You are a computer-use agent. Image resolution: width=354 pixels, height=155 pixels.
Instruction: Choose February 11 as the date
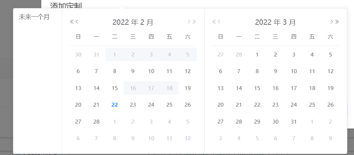(x=169, y=71)
